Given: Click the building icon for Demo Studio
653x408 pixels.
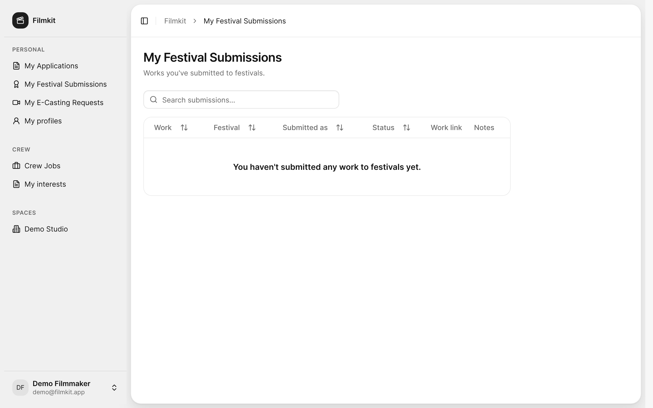Looking at the screenshot, I should (x=16, y=229).
